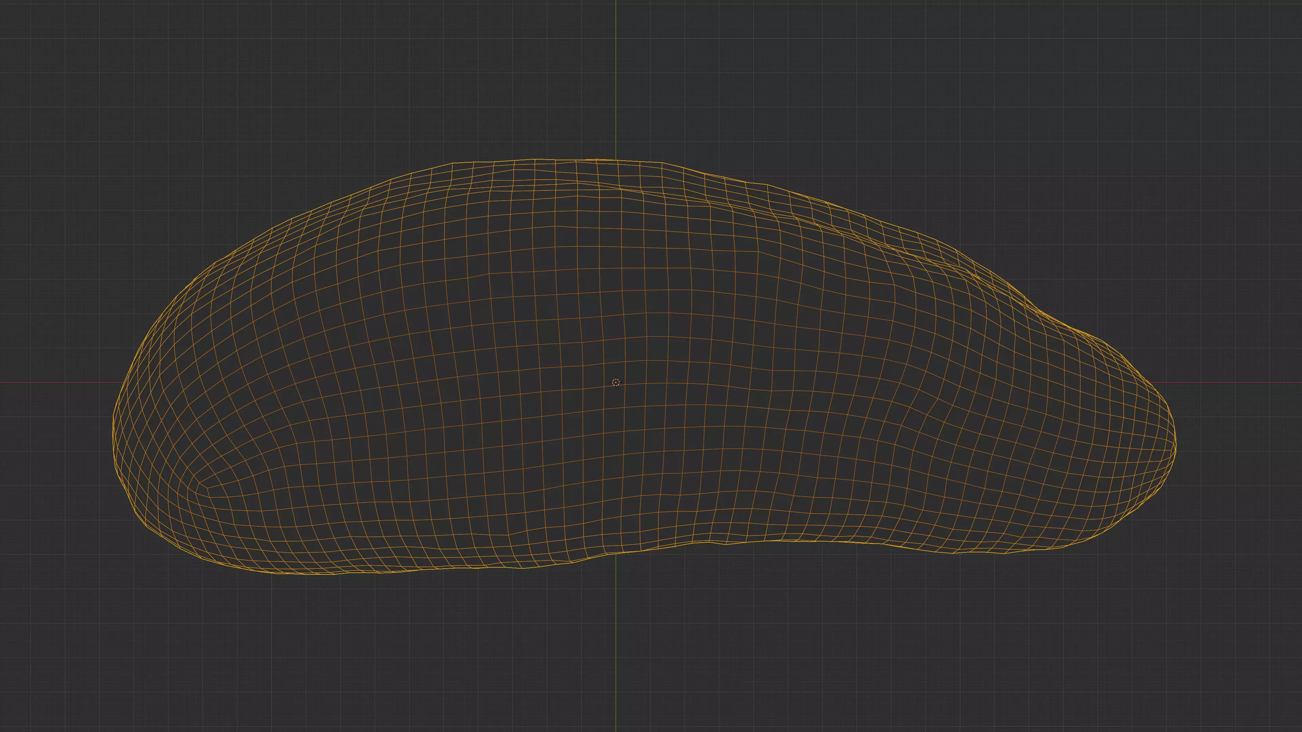
Task: Click the 3D cursor at mesh center
Action: (616, 382)
